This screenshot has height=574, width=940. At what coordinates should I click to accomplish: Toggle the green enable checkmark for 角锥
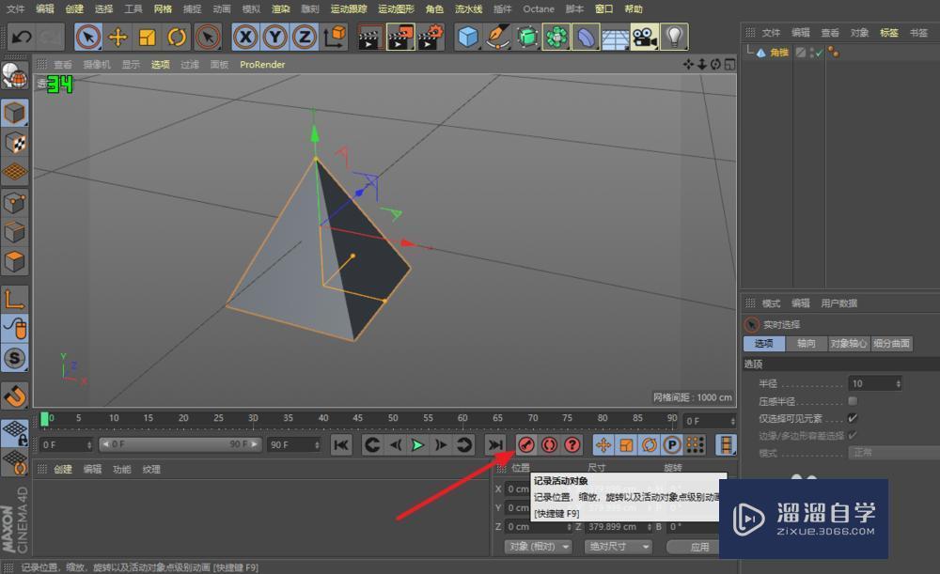[818, 53]
